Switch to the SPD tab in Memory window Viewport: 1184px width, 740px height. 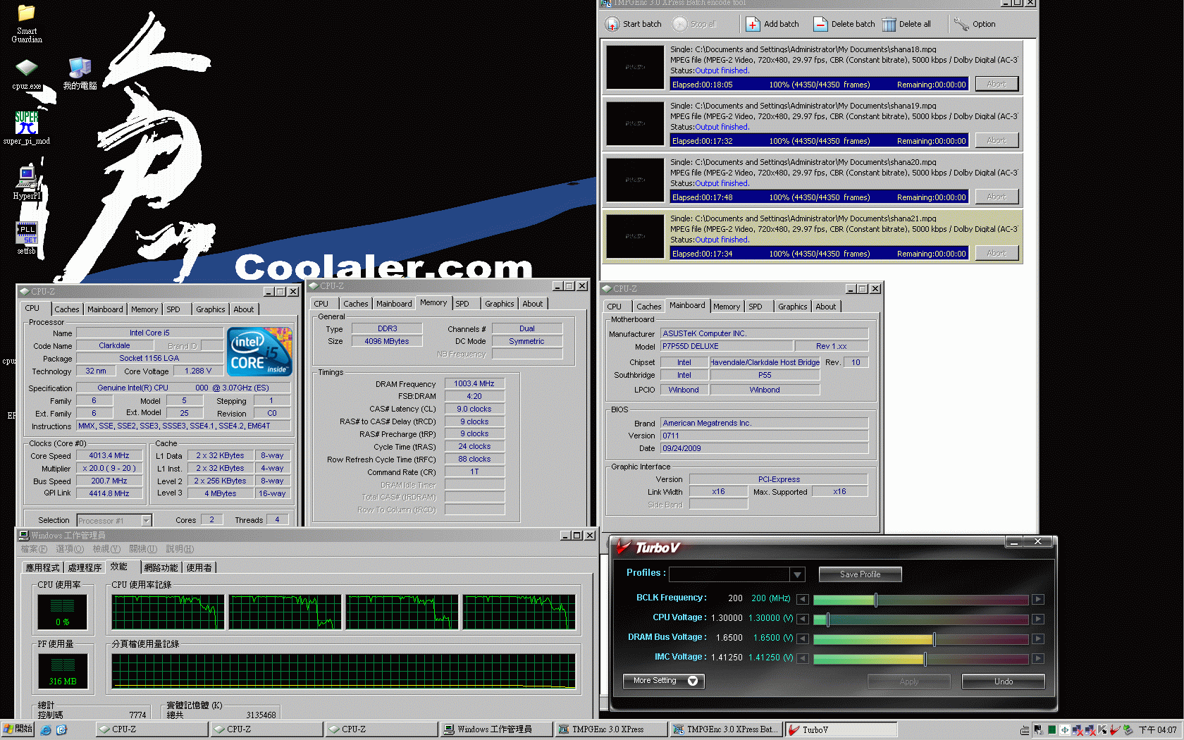(x=462, y=304)
